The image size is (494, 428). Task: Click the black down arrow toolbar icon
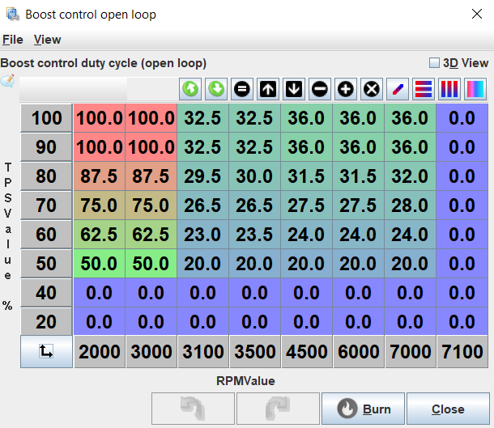[x=294, y=89]
